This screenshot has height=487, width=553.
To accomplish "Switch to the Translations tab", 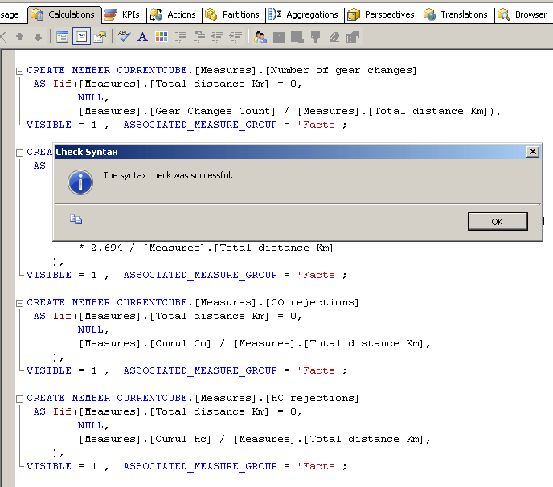I will tap(456, 14).
